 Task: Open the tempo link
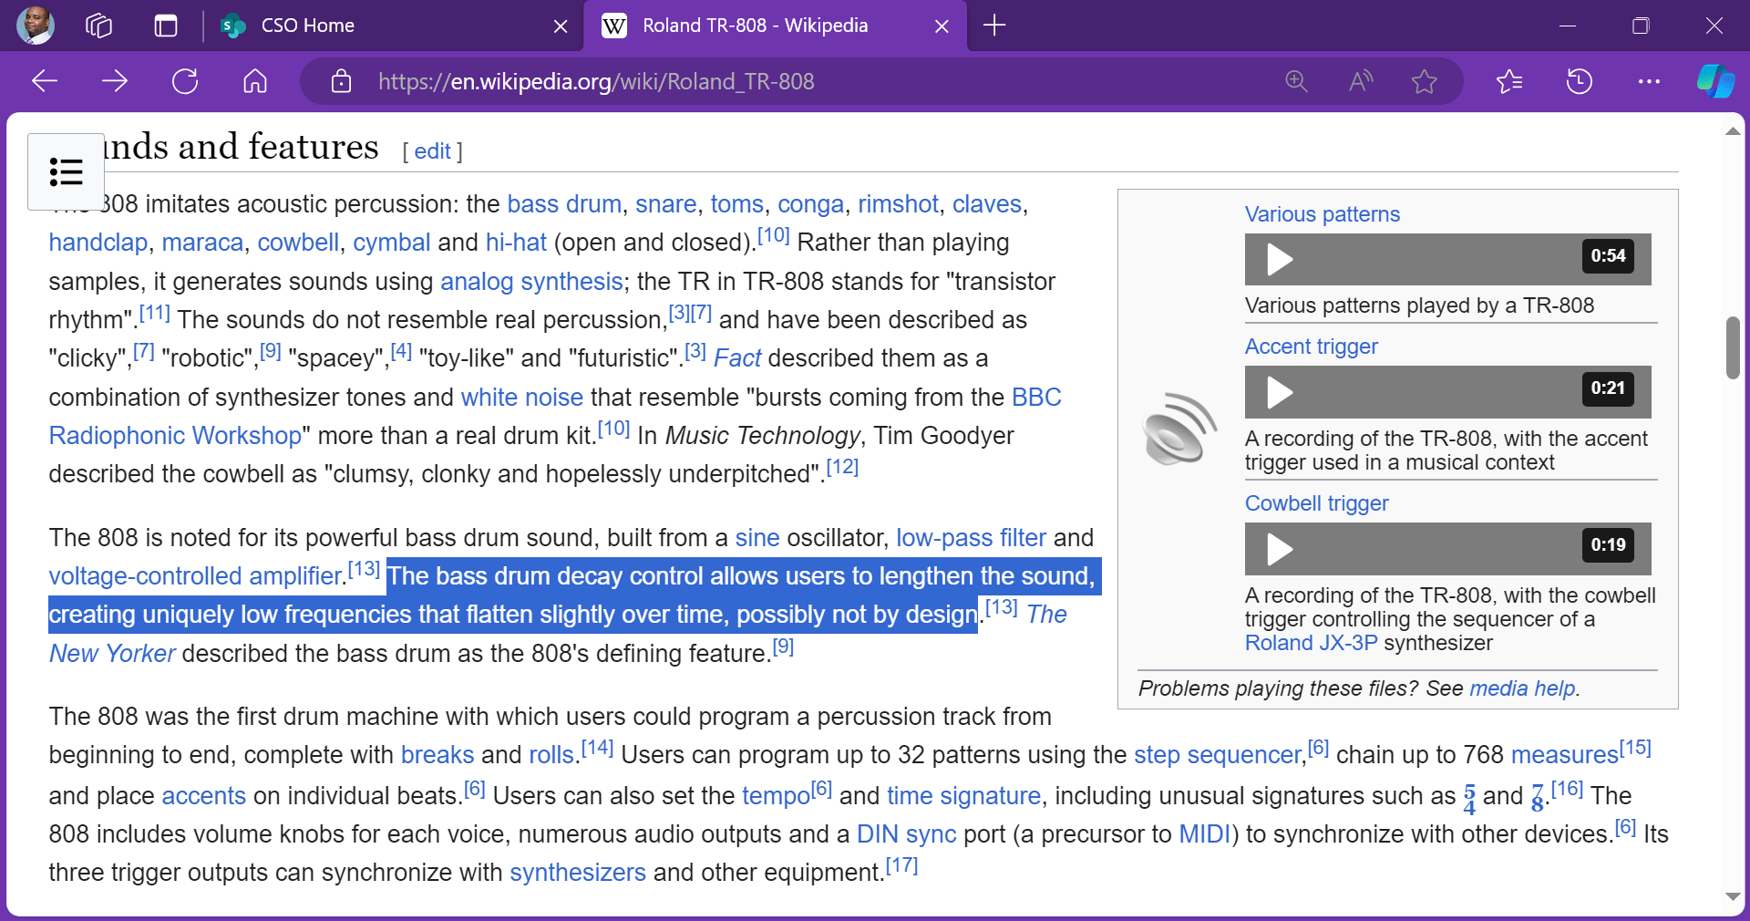[776, 795]
